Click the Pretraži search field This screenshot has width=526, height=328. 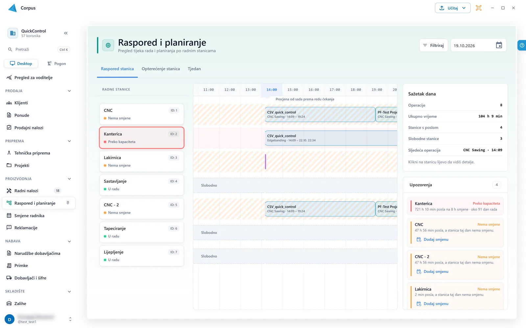click(x=38, y=50)
